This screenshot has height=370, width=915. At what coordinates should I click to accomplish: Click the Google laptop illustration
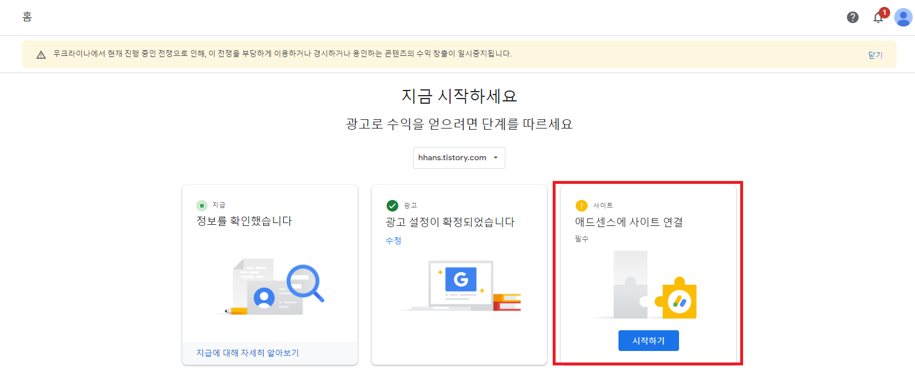[459, 285]
